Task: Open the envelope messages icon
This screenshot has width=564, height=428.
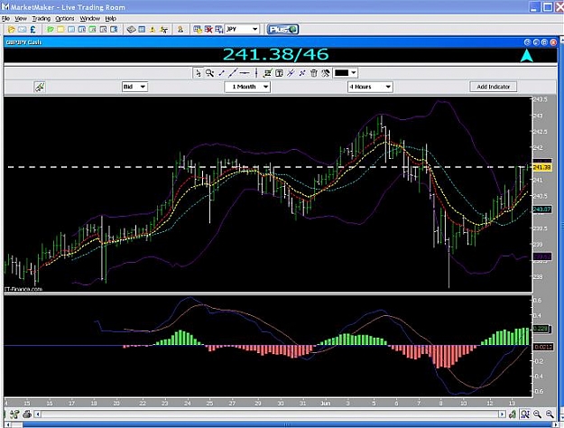Action: click(22, 30)
